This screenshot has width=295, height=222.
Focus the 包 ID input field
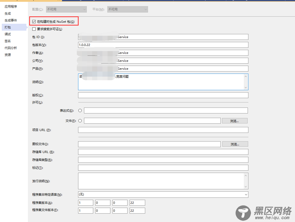[x=163, y=37]
